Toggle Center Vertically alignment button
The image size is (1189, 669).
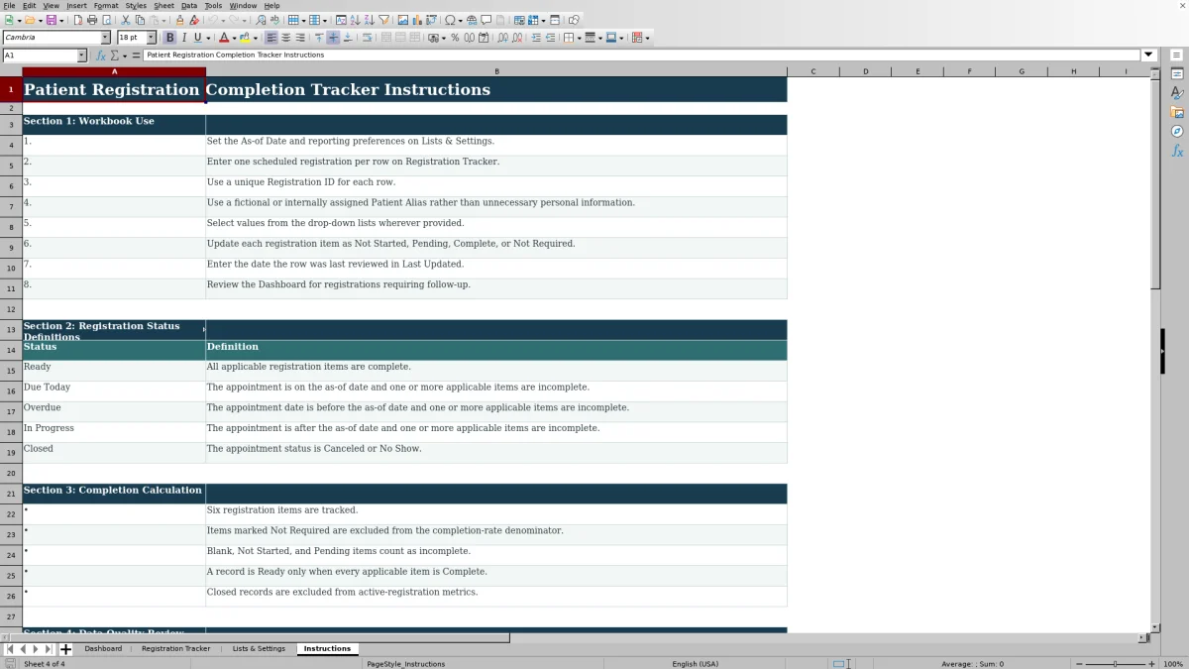coord(334,38)
